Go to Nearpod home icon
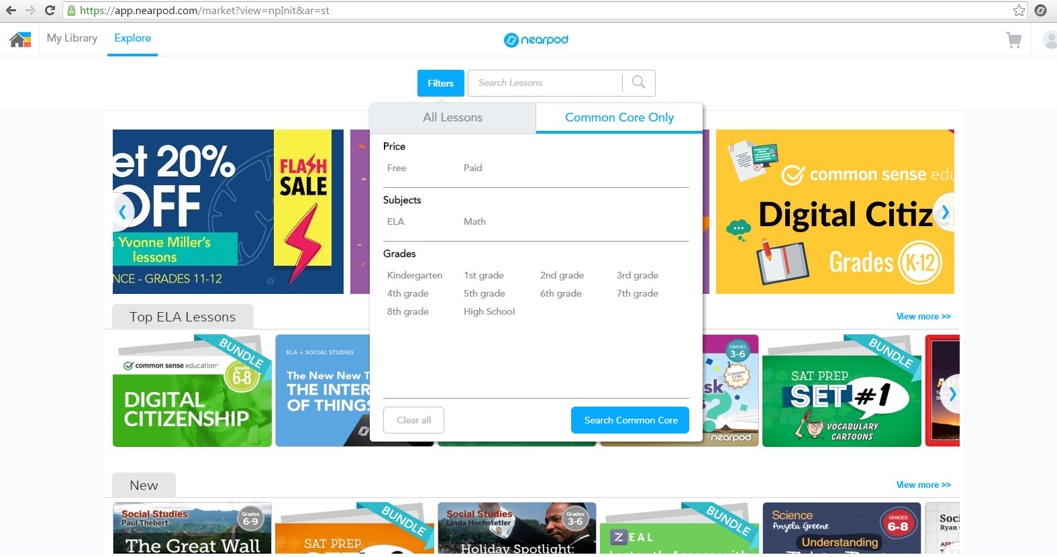Screen dimensions: 1057x557 tap(20, 40)
